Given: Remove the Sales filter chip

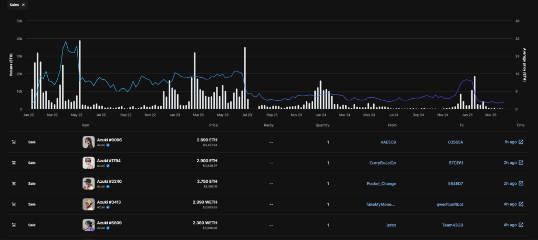Looking at the screenshot, I should pyautogui.click(x=23, y=5).
